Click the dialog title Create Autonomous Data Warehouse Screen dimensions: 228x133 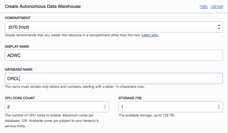43,6
